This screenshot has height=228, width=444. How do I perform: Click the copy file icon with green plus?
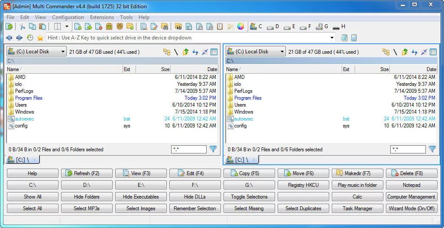coord(78,26)
